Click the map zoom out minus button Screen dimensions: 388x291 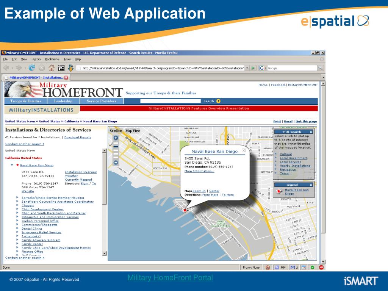(x=116, y=163)
